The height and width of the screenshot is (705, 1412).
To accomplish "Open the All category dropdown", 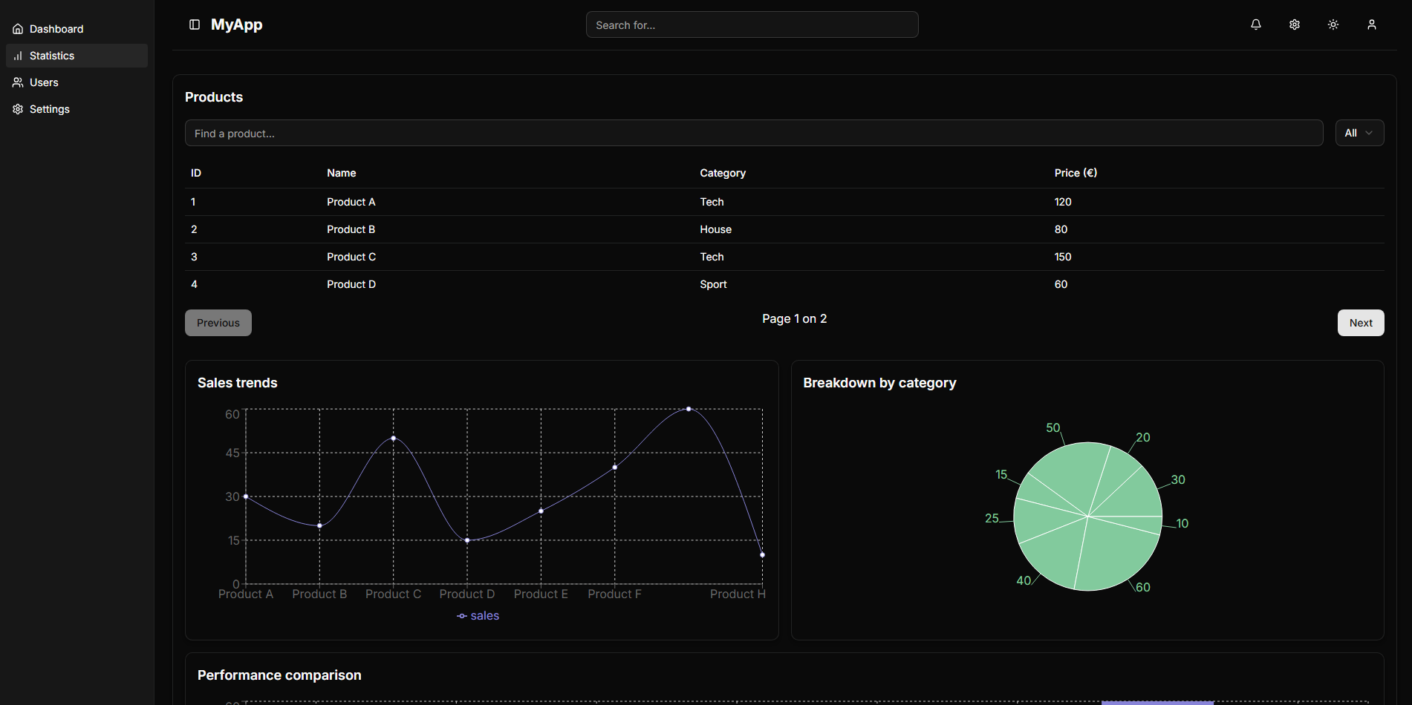I will pyautogui.click(x=1359, y=133).
